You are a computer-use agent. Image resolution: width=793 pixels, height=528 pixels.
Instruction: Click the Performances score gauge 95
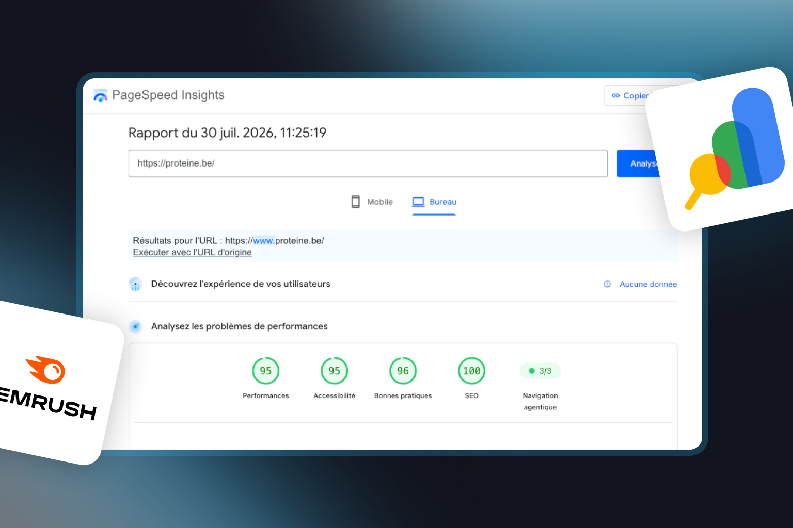tap(266, 371)
